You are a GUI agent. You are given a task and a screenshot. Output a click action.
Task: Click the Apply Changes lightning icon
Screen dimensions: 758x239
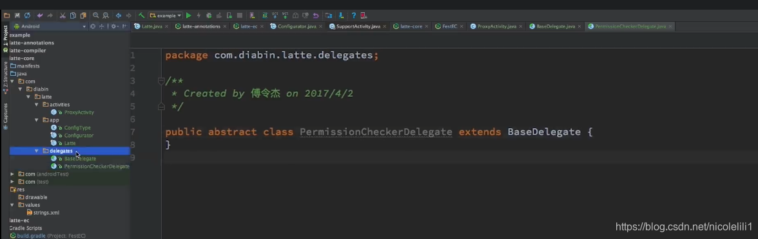(199, 15)
